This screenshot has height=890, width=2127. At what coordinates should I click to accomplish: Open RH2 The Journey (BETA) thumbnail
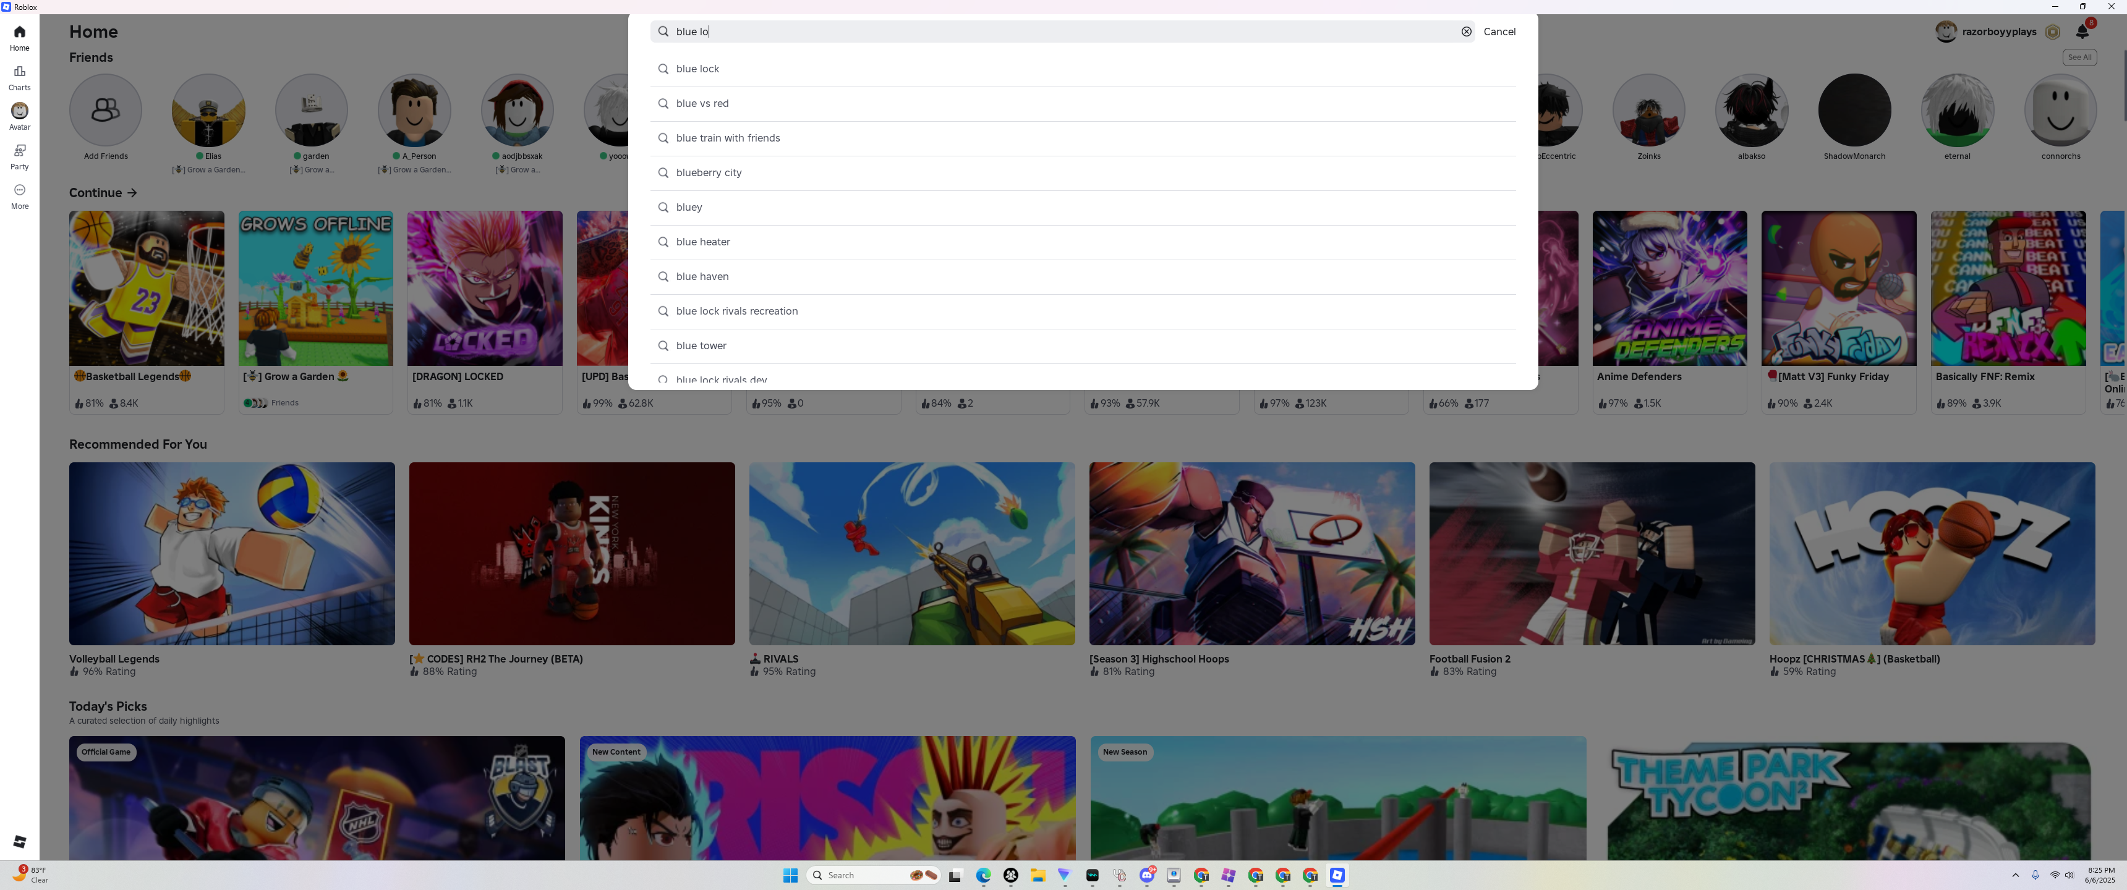pos(572,554)
